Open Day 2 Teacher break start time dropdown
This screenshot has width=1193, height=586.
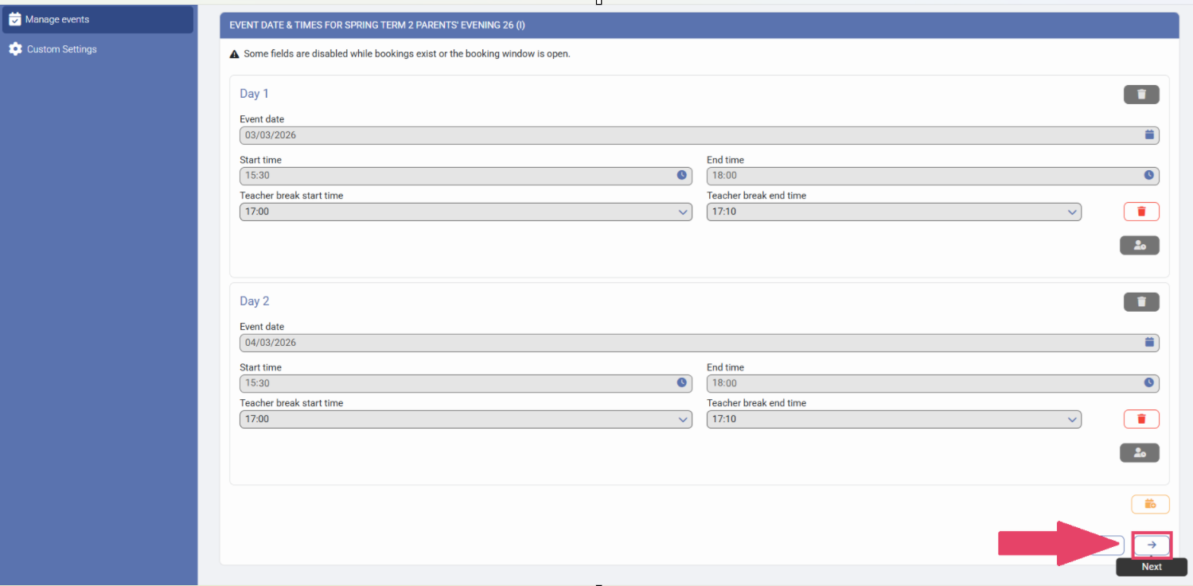[x=466, y=420]
